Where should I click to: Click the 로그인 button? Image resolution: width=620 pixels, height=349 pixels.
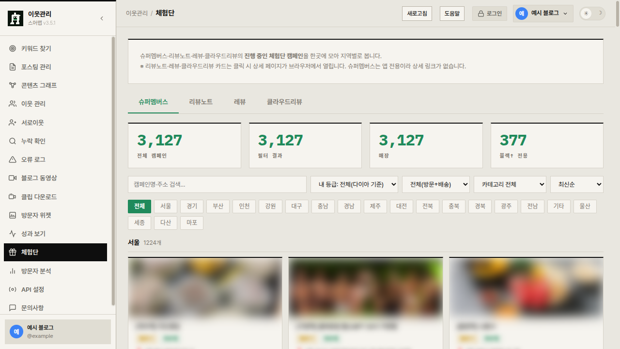(x=490, y=14)
